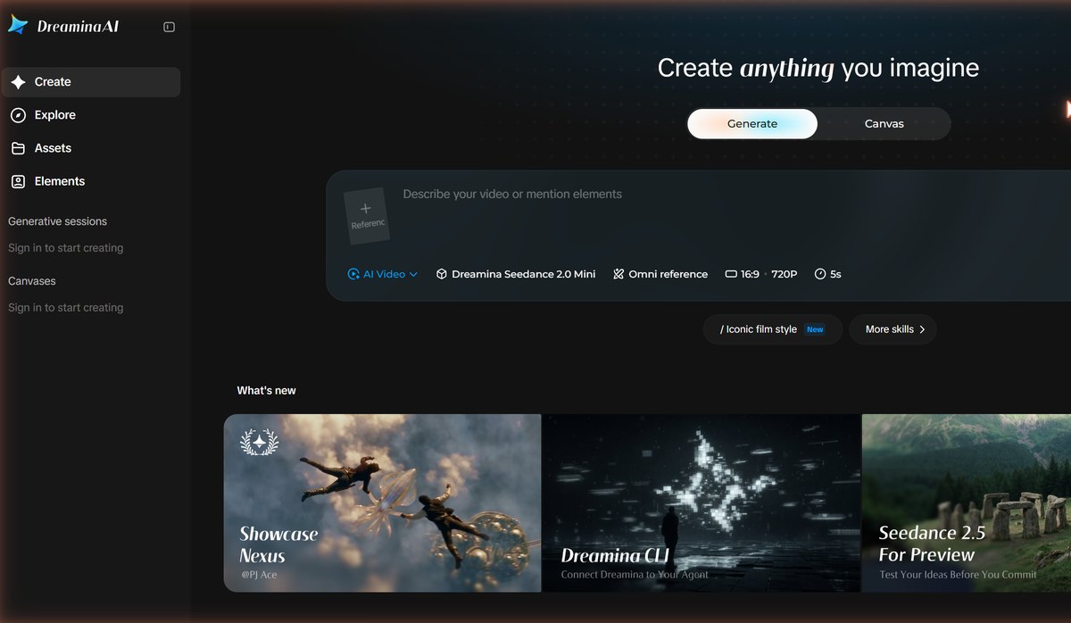Open the AI Video mode dropdown

[383, 274]
